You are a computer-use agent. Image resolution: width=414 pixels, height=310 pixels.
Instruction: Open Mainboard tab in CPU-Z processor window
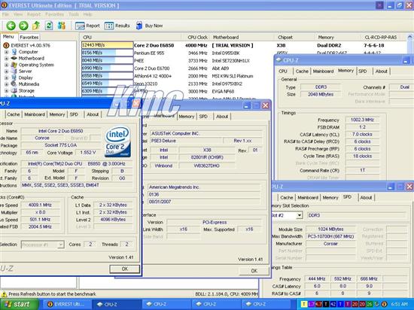coord(35,114)
